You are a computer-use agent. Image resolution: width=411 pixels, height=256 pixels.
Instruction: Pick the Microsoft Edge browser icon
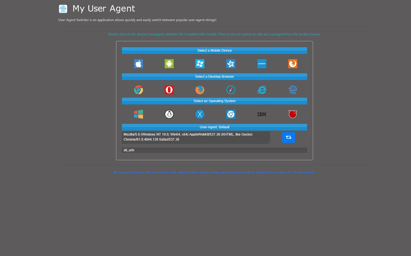[x=293, y=90]
